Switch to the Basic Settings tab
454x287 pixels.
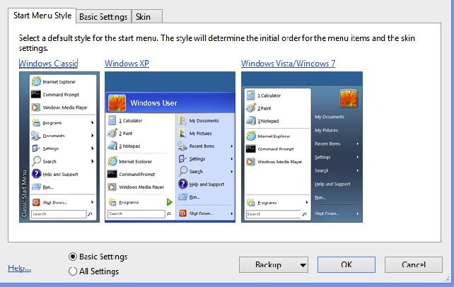(x=103, y=17)
